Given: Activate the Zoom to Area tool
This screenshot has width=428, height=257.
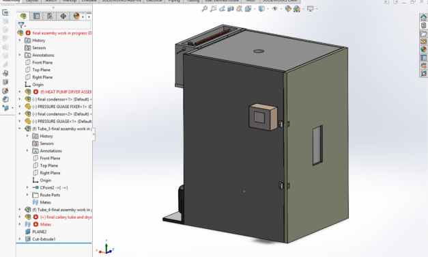Looking at the screenshot, I should tap(213, 9).
